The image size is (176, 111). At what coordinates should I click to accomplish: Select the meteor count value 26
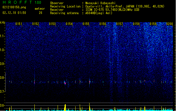pos(41,13)
